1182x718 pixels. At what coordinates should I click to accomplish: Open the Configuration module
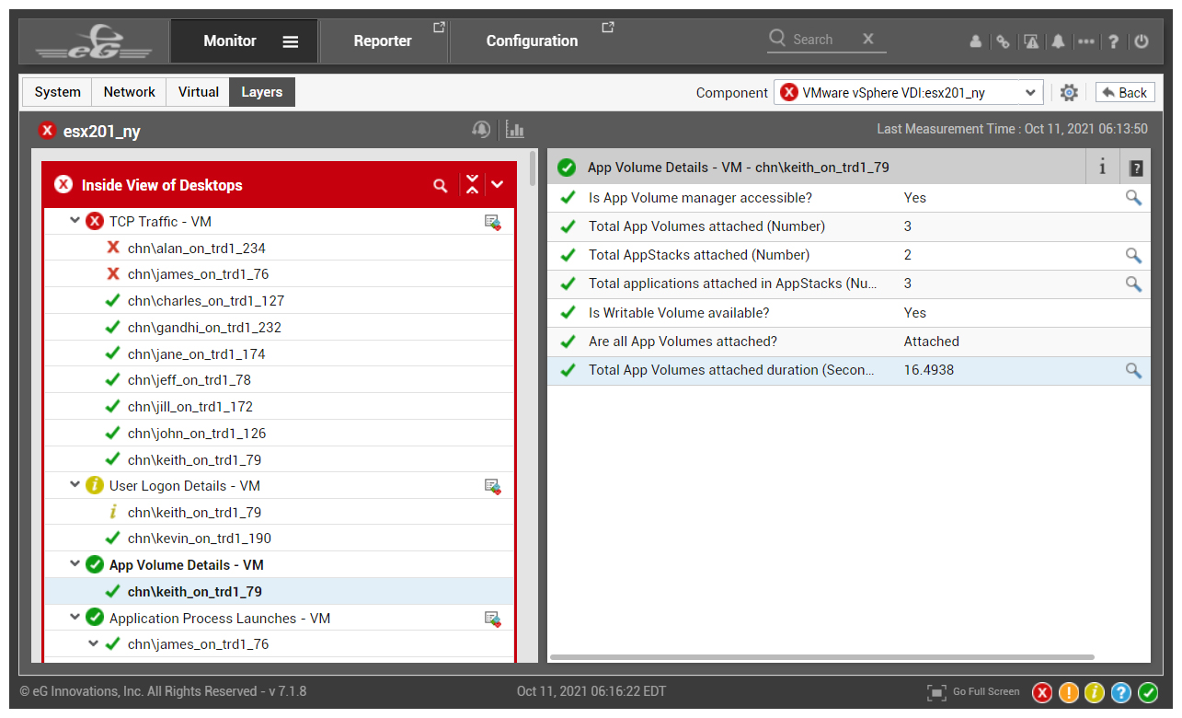(x=532, y=41)
